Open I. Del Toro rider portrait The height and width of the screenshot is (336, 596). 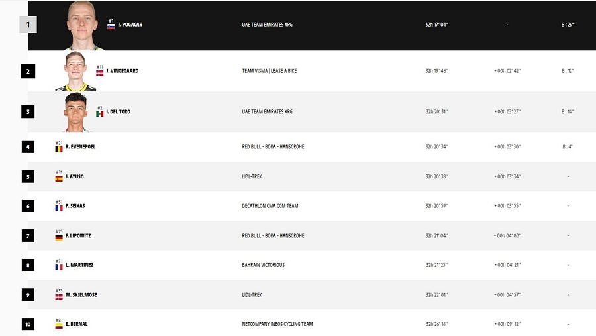pyautogui.click(x=75, y=112)
